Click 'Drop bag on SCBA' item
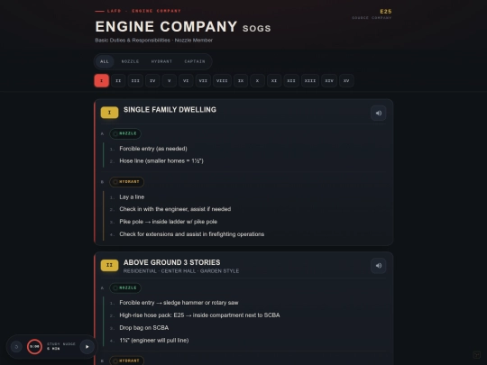 point(143,328)
